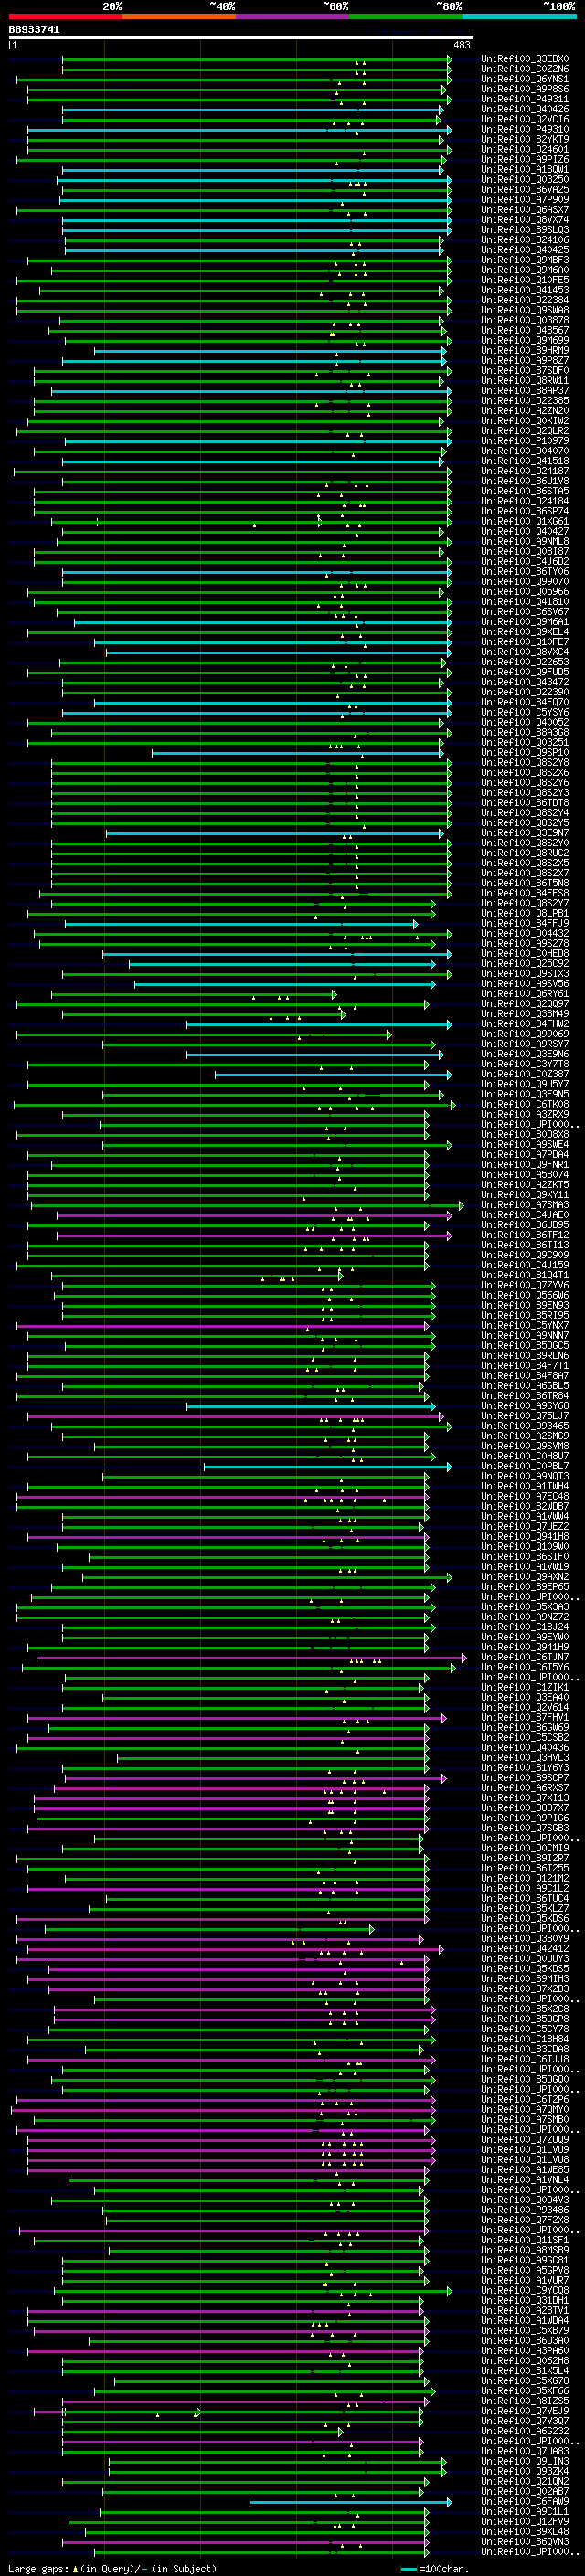
Task: Select hit label UniRef100_Q8VXC4
Action: point(525,652)
